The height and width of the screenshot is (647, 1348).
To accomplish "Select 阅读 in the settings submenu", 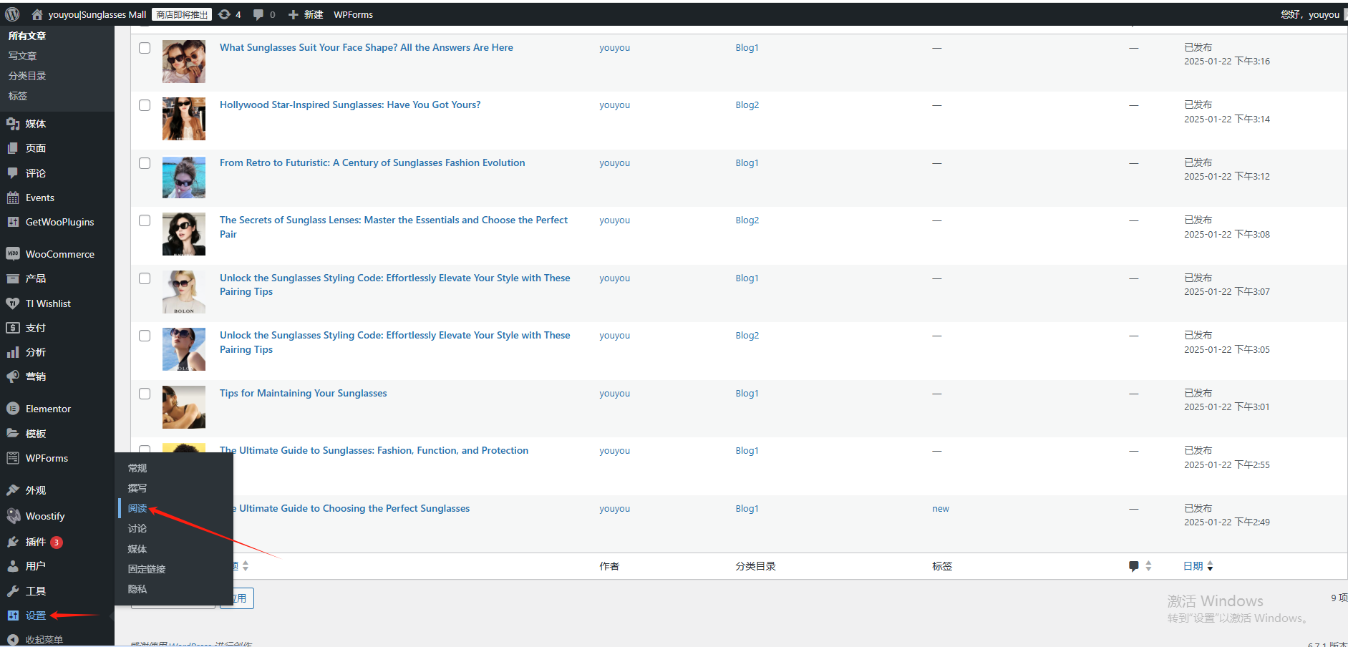I will 137,508.
